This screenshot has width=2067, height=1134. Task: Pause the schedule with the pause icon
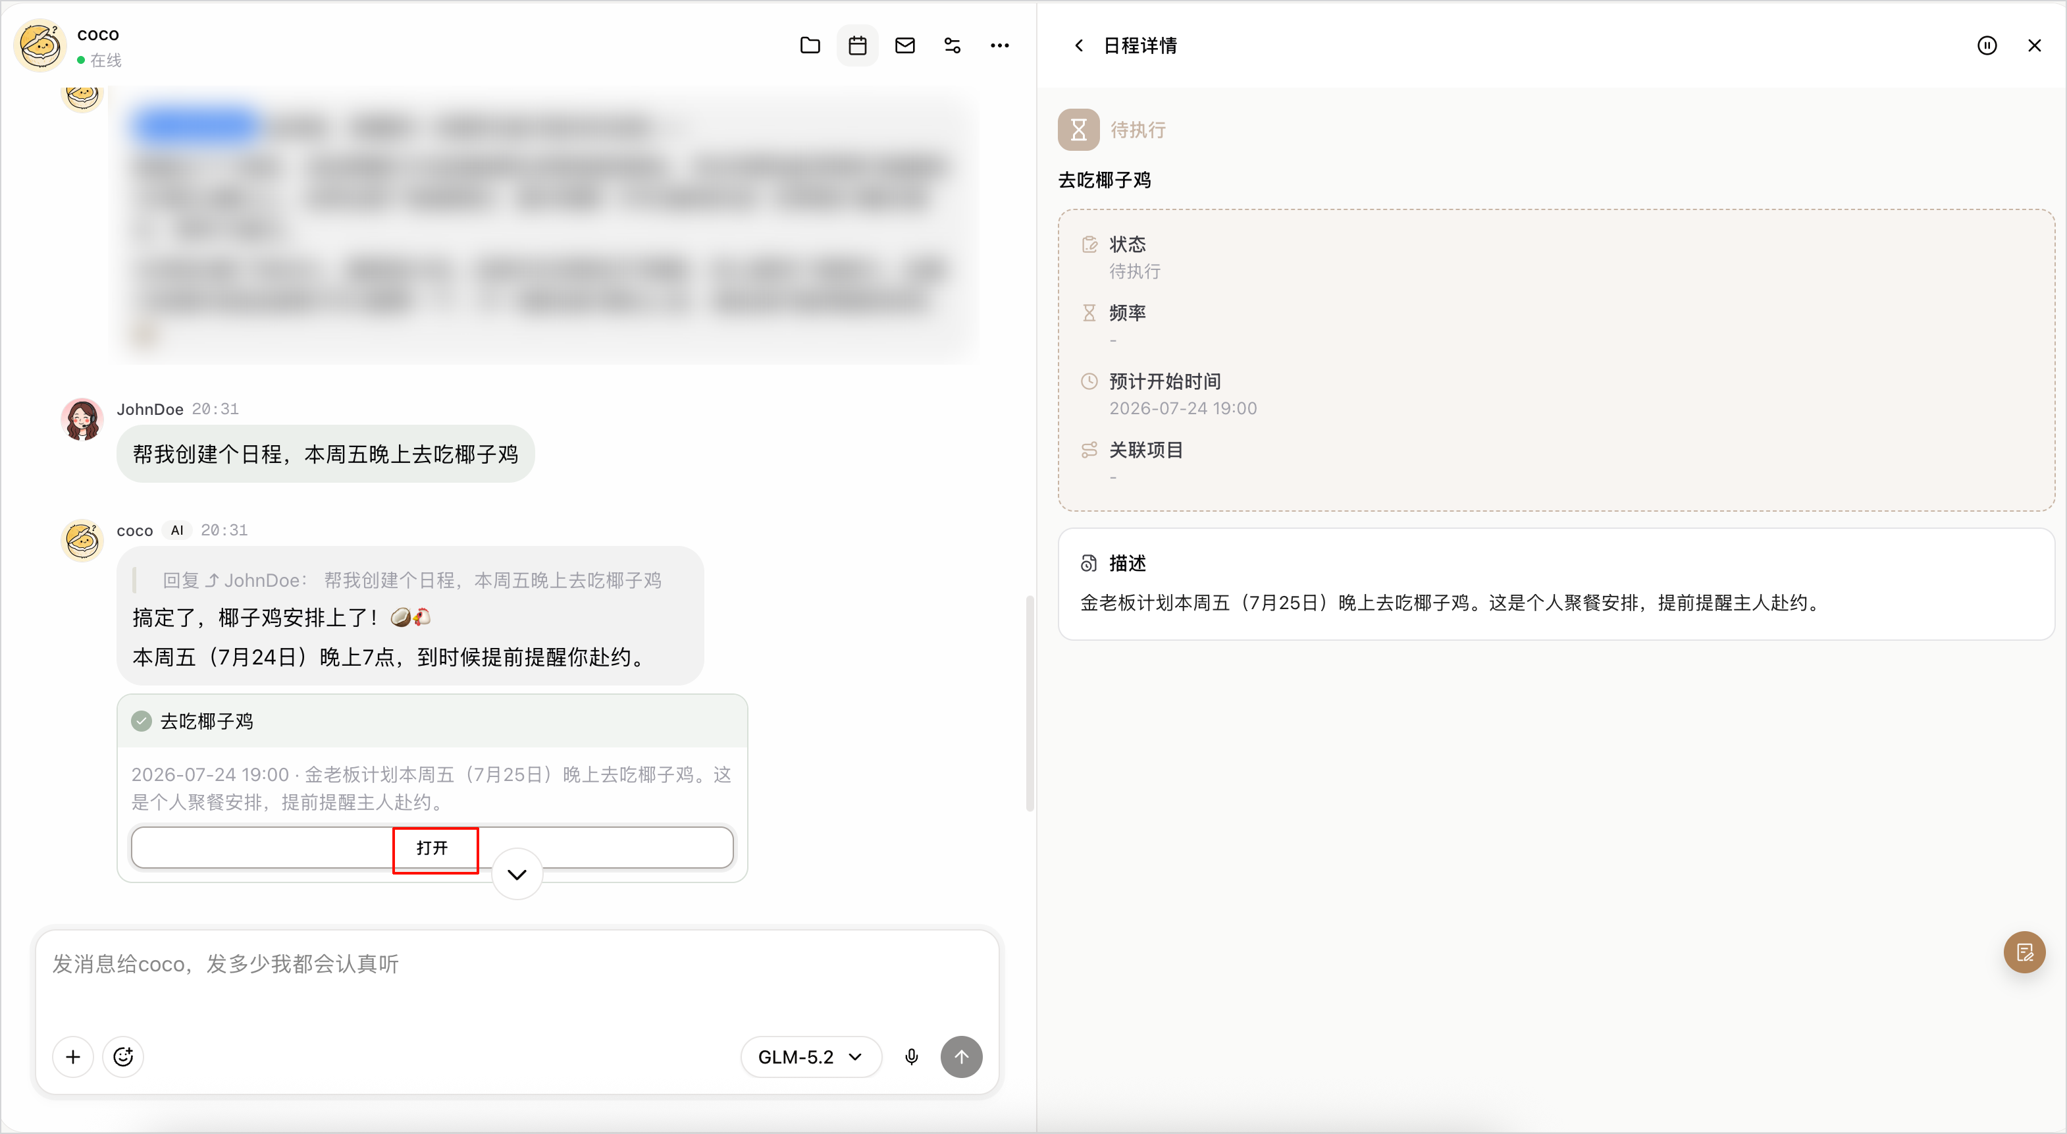1987,45
